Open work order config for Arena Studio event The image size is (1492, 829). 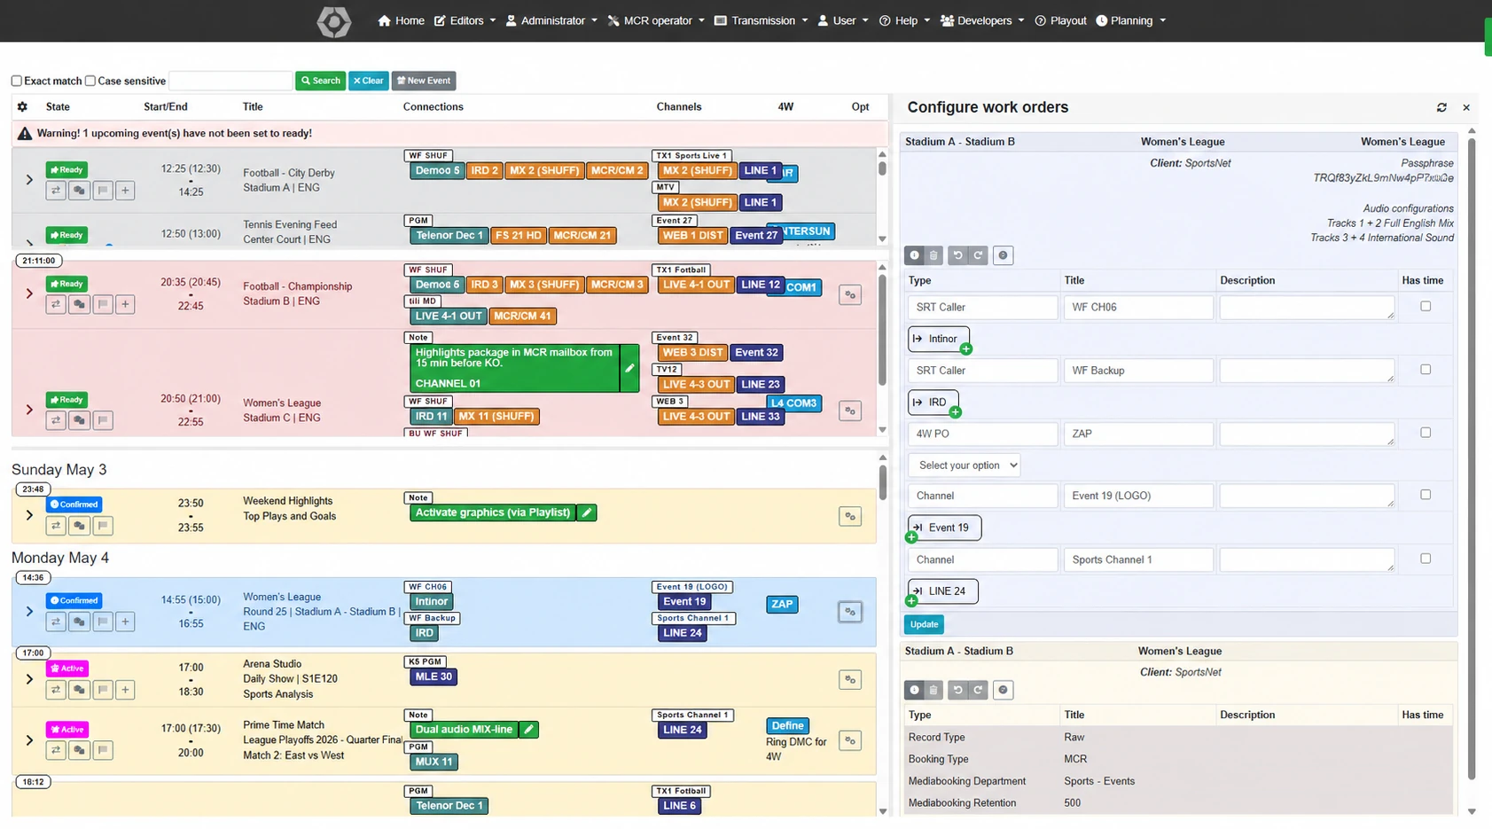coord(850,680)
